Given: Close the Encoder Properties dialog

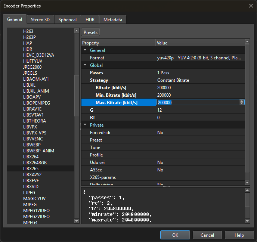Looking at the screenshot, I should pyautogui.click(x=250, y=6).
